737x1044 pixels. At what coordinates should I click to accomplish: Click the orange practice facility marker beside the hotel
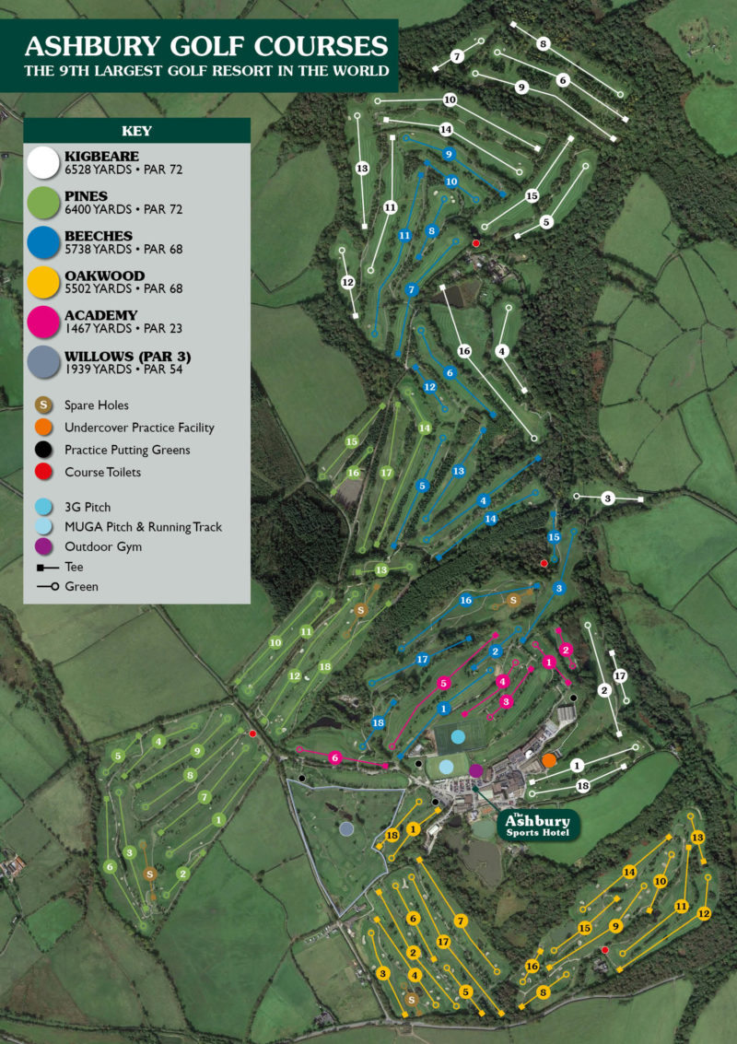tap(550, 759)
